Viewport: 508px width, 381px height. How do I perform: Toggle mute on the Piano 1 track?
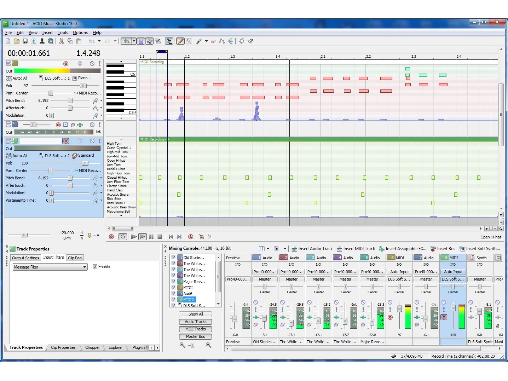pos(92,63)
